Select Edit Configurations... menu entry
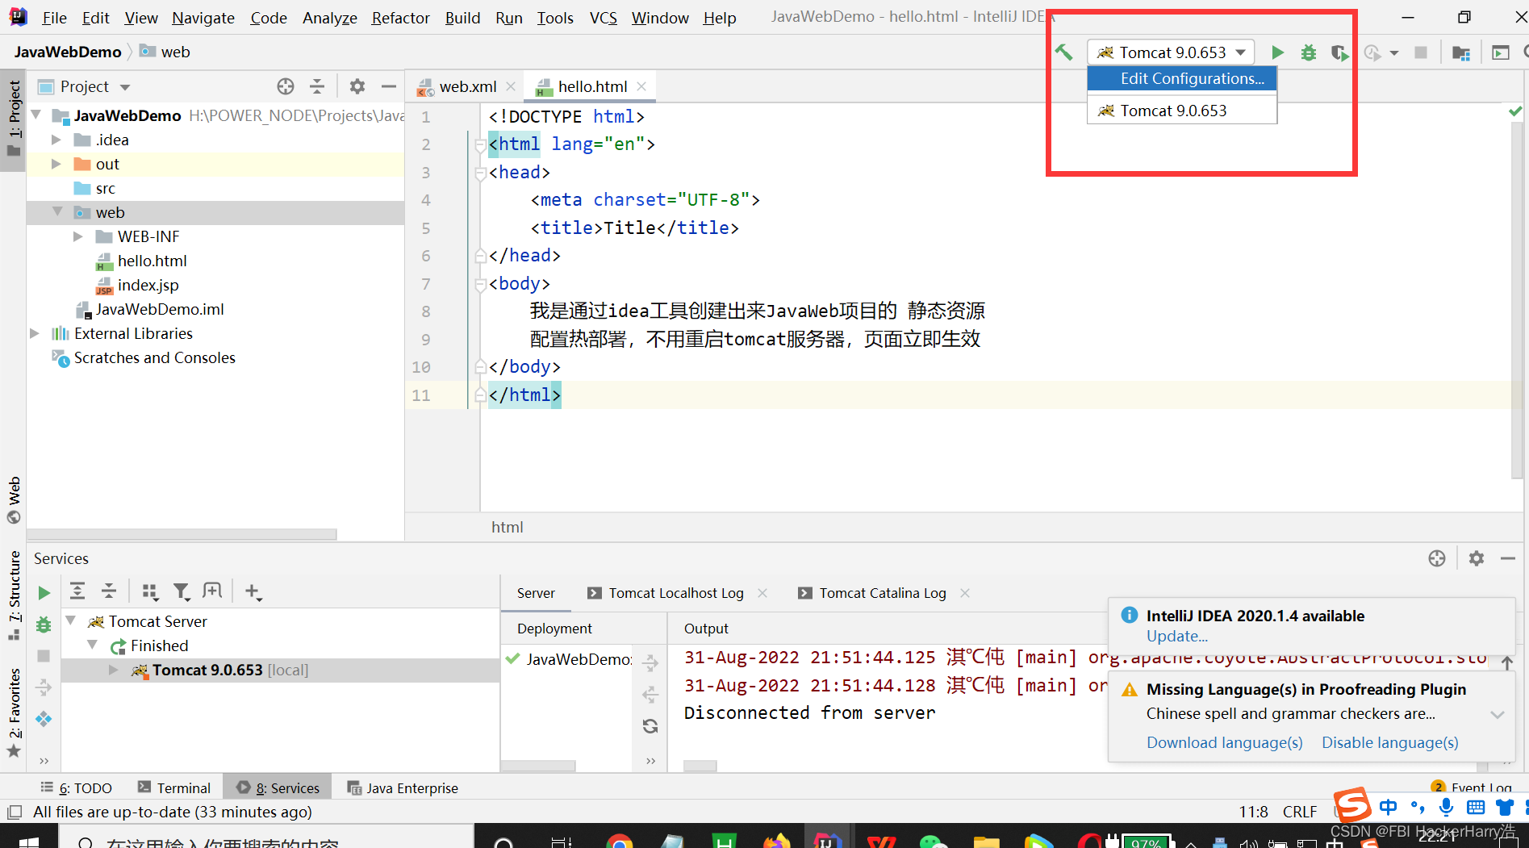Image resolution: width=1529 pixels, height=848 pixels. click(x=1182, y=78)
